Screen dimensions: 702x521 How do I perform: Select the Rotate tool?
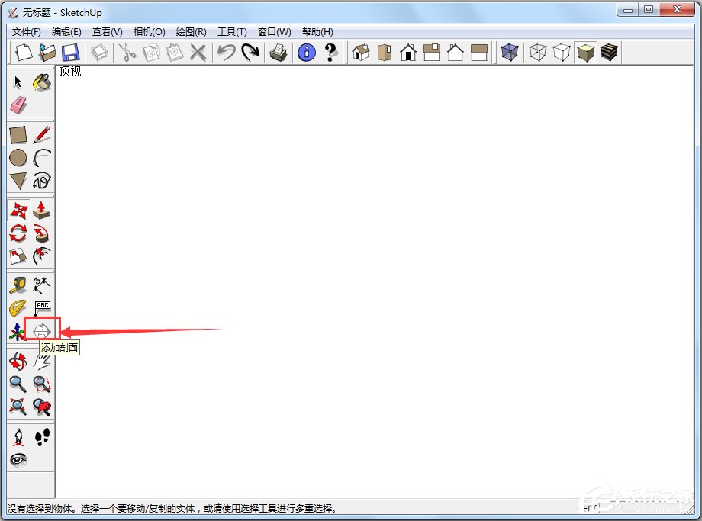18,233
